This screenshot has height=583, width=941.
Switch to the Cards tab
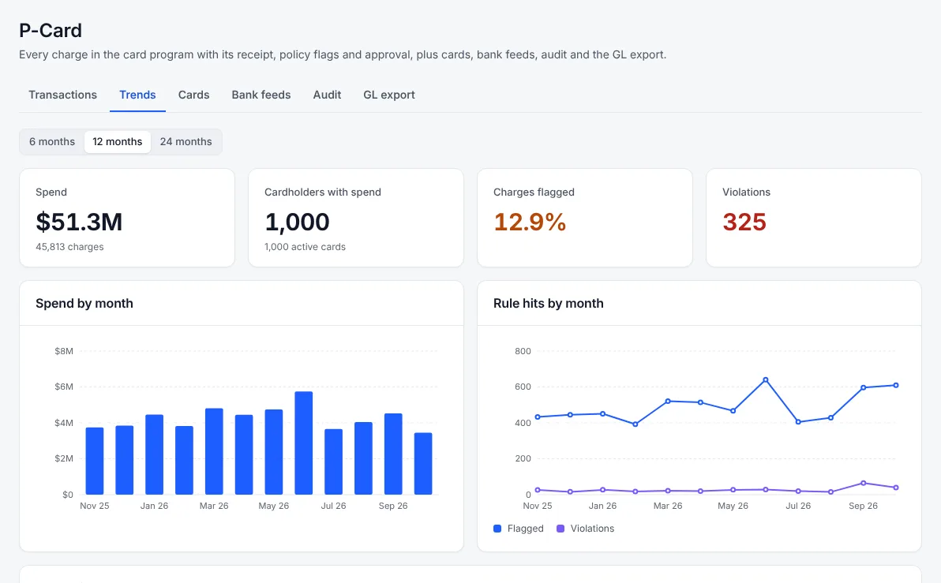pos(194,95)
